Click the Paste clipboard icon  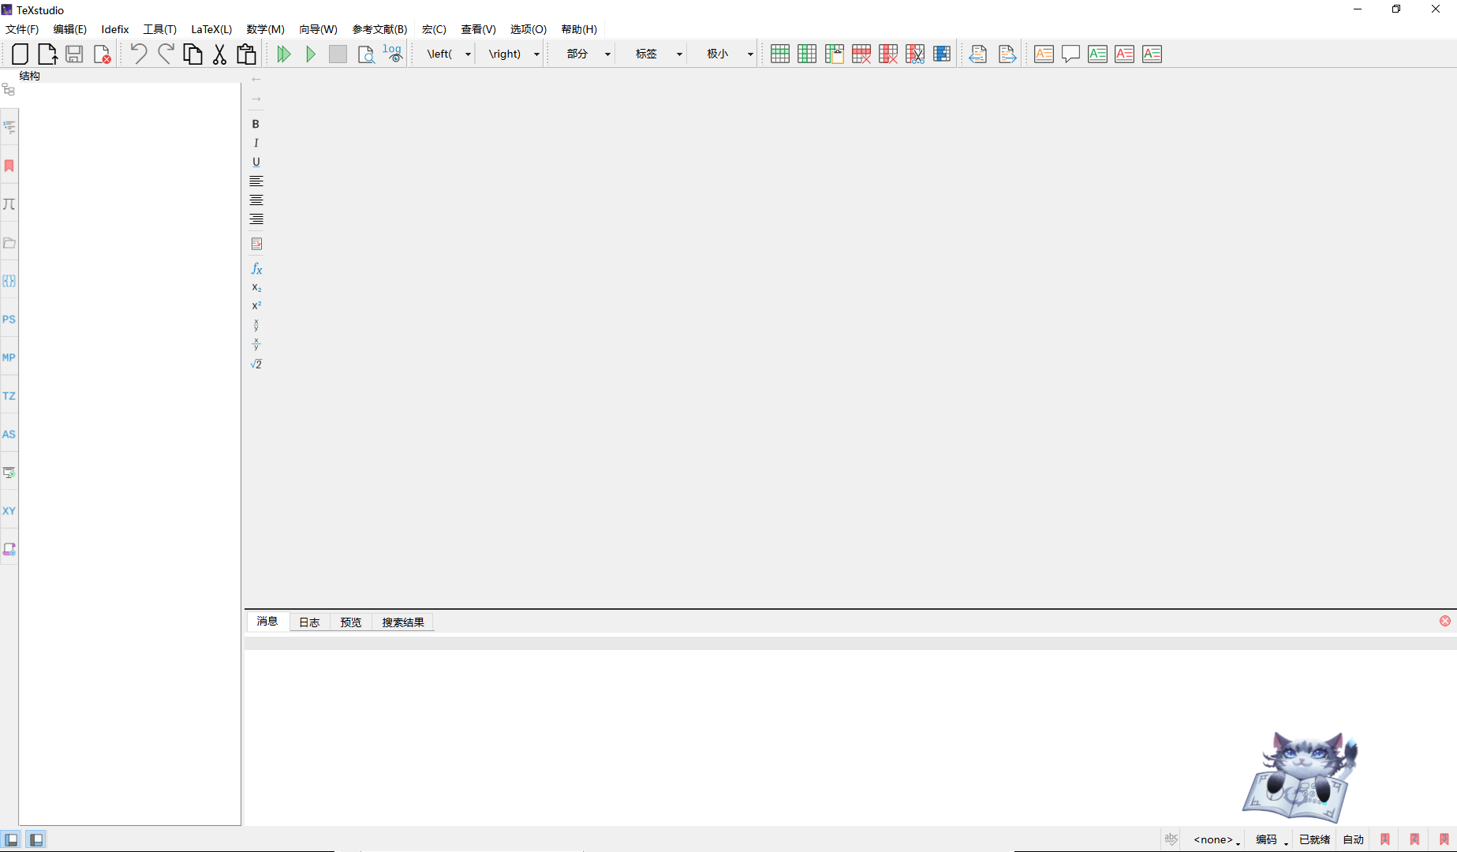click(246, 54)
